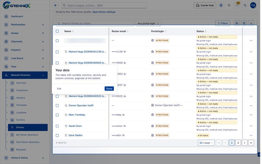
Task: Reveal Sarah Chen's roster email
Action: click(x=124, y=126)
